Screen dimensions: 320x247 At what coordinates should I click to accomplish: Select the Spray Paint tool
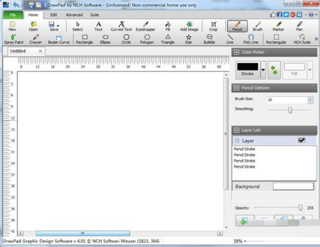[14, 40]
